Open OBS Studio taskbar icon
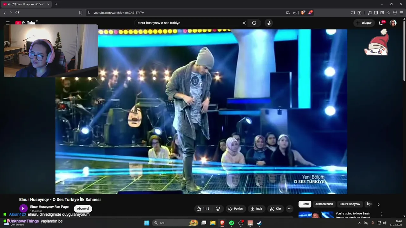 point(241,223)
